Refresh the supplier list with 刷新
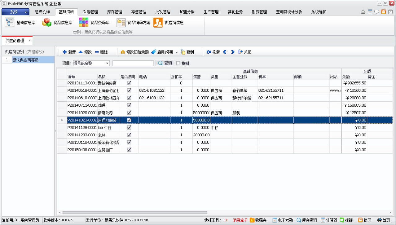The height and width of the screenshot is (225, 396). click(209, 52)
